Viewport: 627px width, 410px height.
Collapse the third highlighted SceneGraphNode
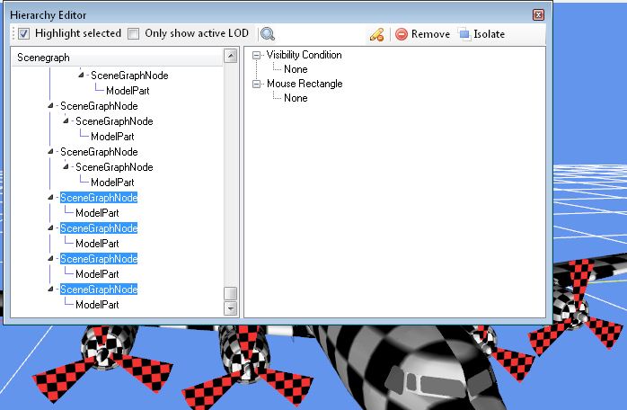[50, 259]
